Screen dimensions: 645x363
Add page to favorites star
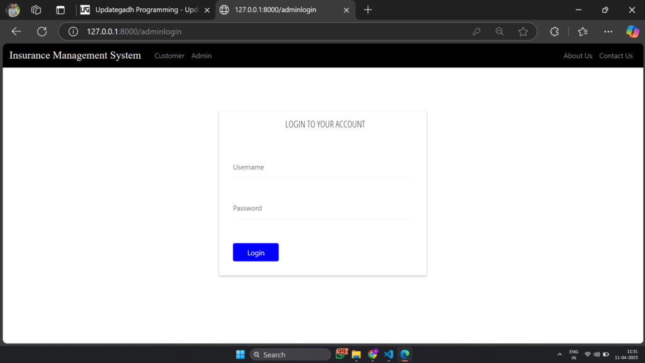pyautogui.click(x=523, y=32)
